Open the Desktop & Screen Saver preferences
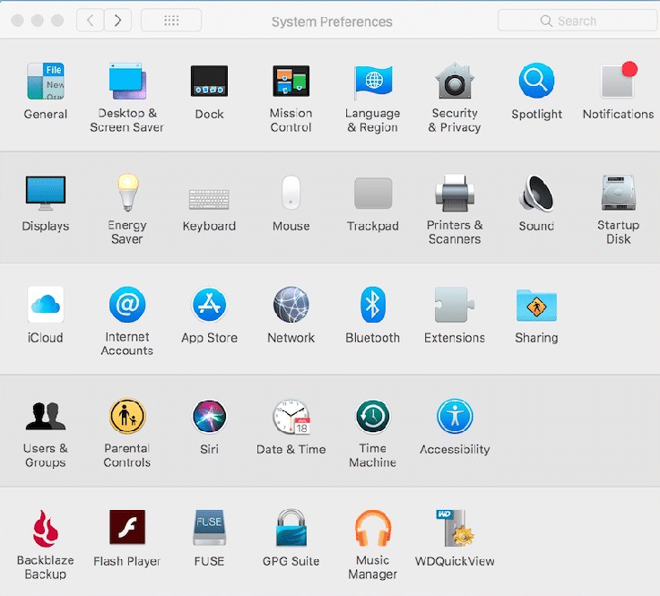660x596 pixels. (x=126, y=82)
